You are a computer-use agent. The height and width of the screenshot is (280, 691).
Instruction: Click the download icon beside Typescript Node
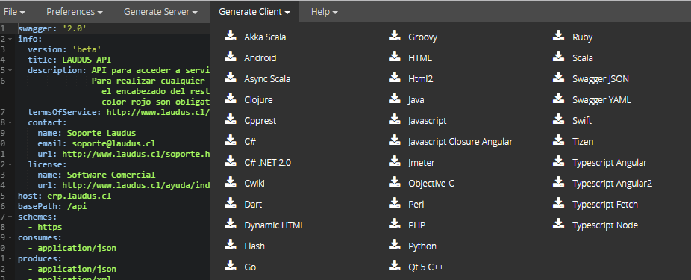click(x=559, y=224)
